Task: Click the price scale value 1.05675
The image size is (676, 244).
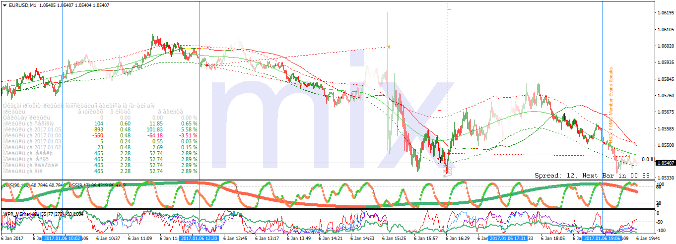Action: click(x=665, y=112)
